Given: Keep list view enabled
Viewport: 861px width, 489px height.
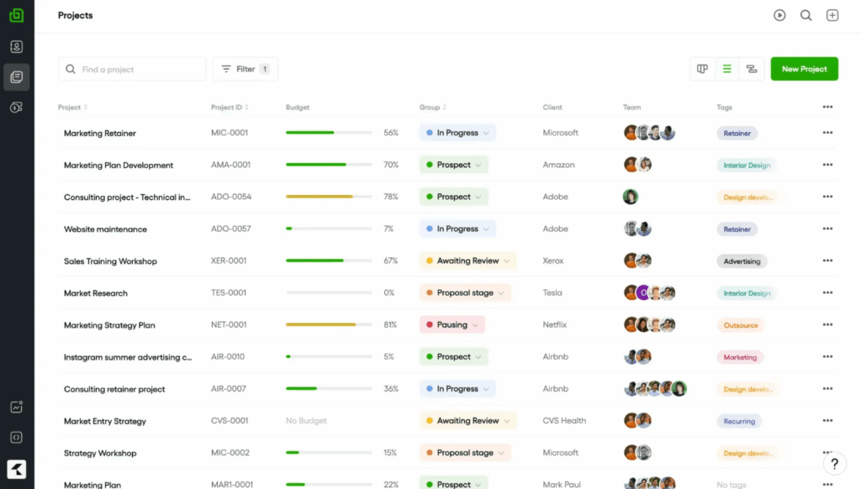Looking at the screenshot, I should pos(726,68).
